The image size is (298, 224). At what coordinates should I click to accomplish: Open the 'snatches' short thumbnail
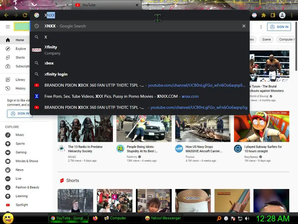193,201
